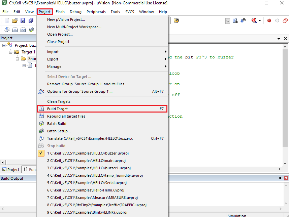Screen dimensions: 289x217
Task: Expand the source file node in project tree
Action: (24, 66)
